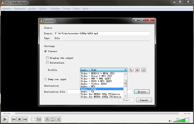The height and width of the screenshot is (124, 194).
Task: Select the Dump raw input radio button
Action: click(x=45, y=79)
